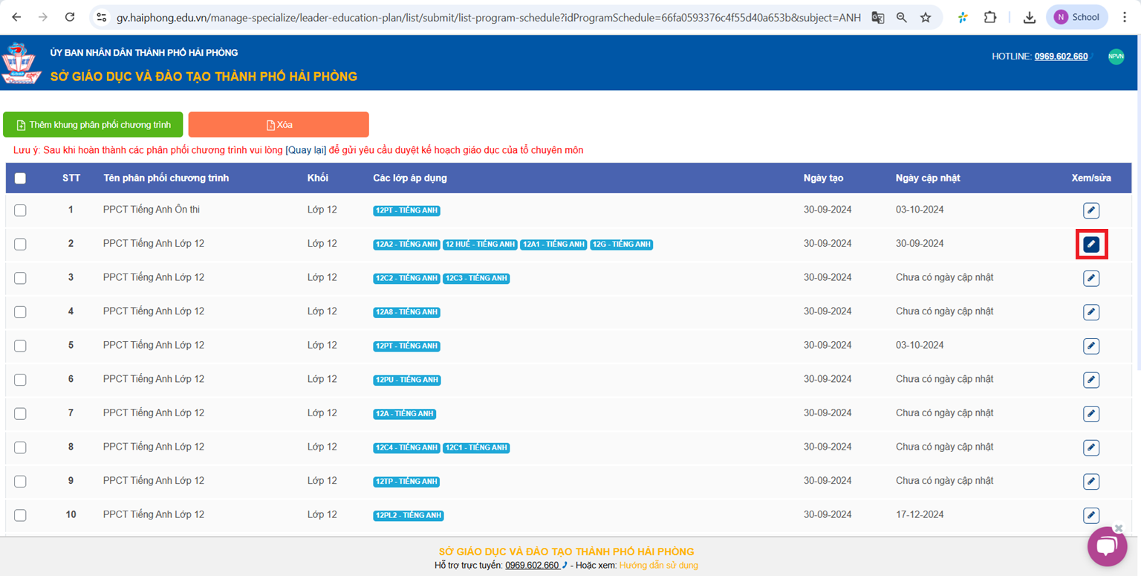
Task: Select the checkbox for row 7
Action: click(20, 413)
